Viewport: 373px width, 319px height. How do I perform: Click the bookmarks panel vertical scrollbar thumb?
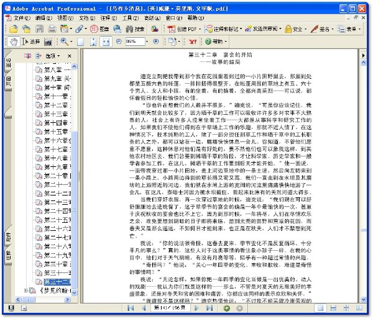(74, 210)
